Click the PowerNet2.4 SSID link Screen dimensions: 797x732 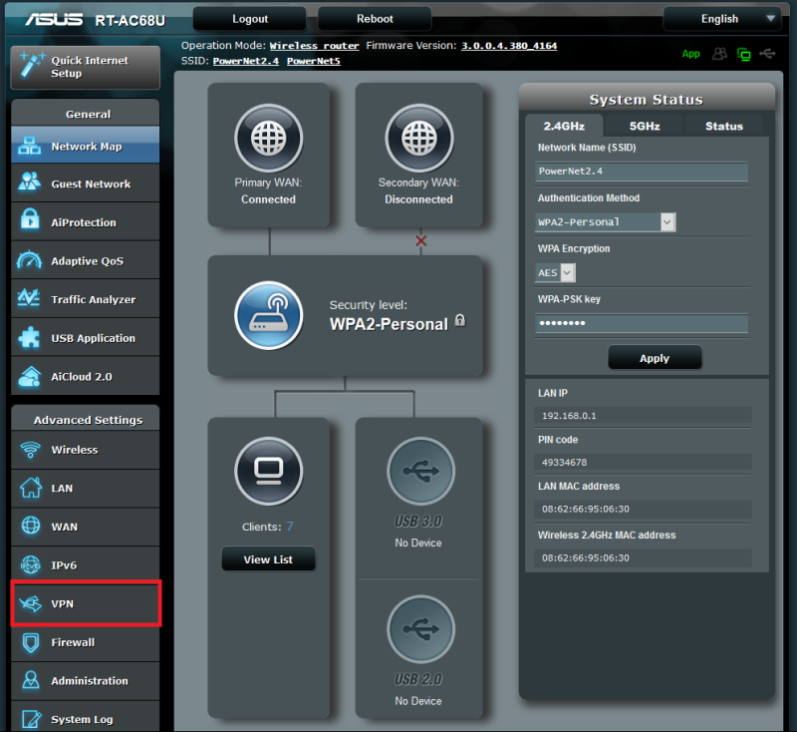pos(246,61)
